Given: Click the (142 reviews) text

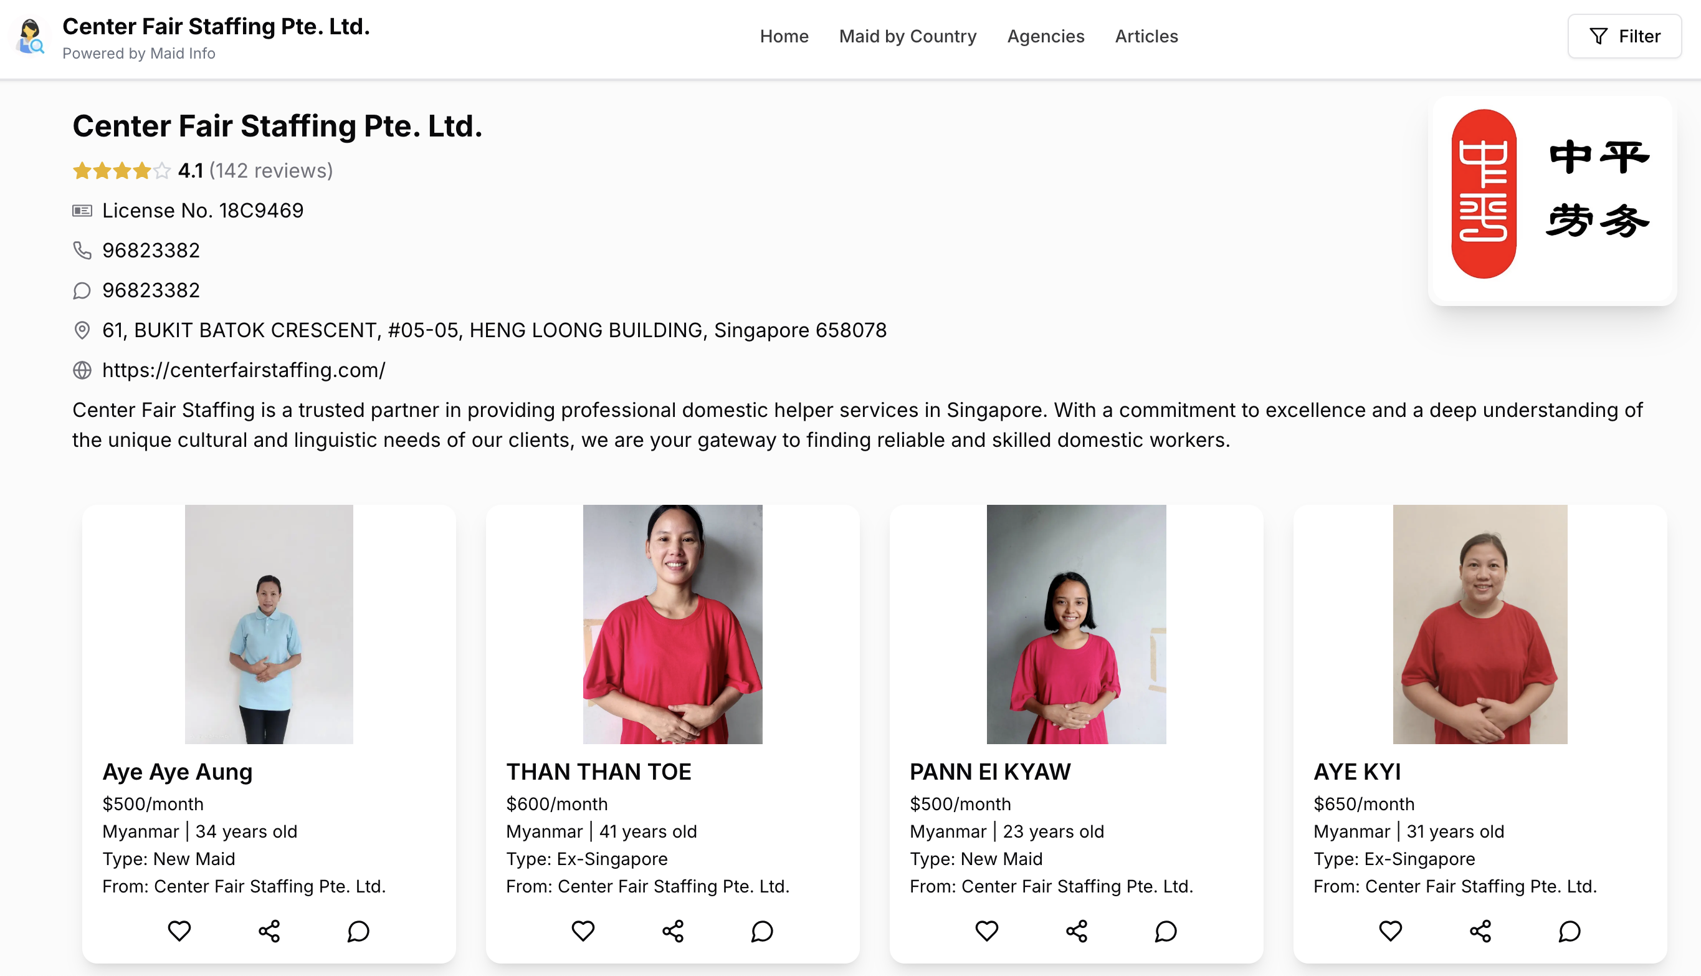Looking at the screenshot, I should click(270, 171).
